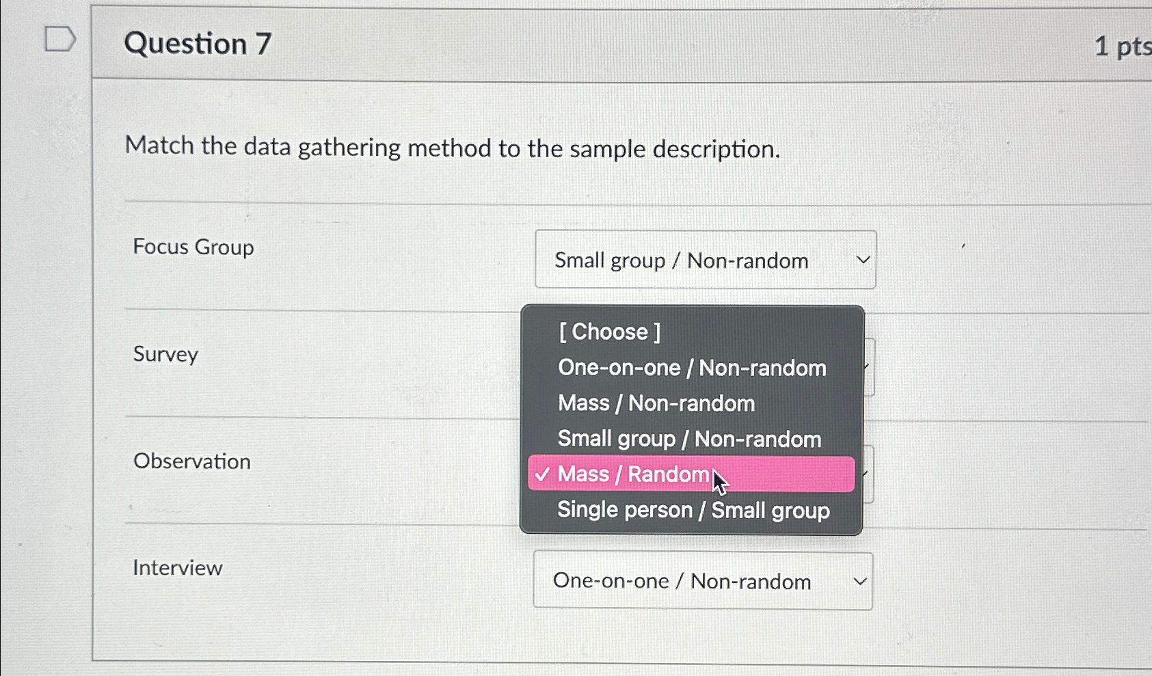Click the Focus Group row label

[x=193, y=247]
